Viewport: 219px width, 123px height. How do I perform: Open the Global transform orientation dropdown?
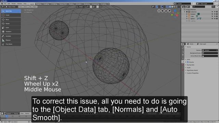[81, 7]
